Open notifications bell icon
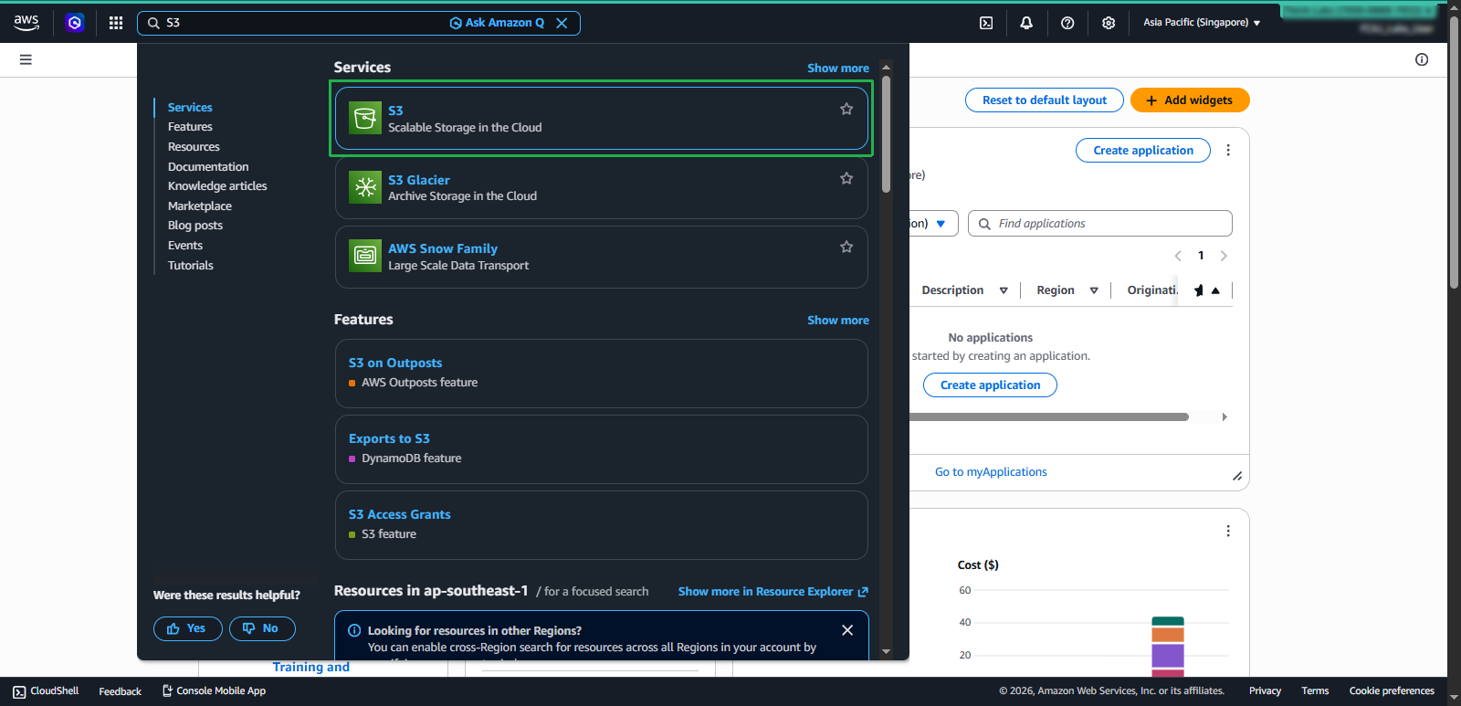This screenshot has width=1461, height=706. [1026, 23]
